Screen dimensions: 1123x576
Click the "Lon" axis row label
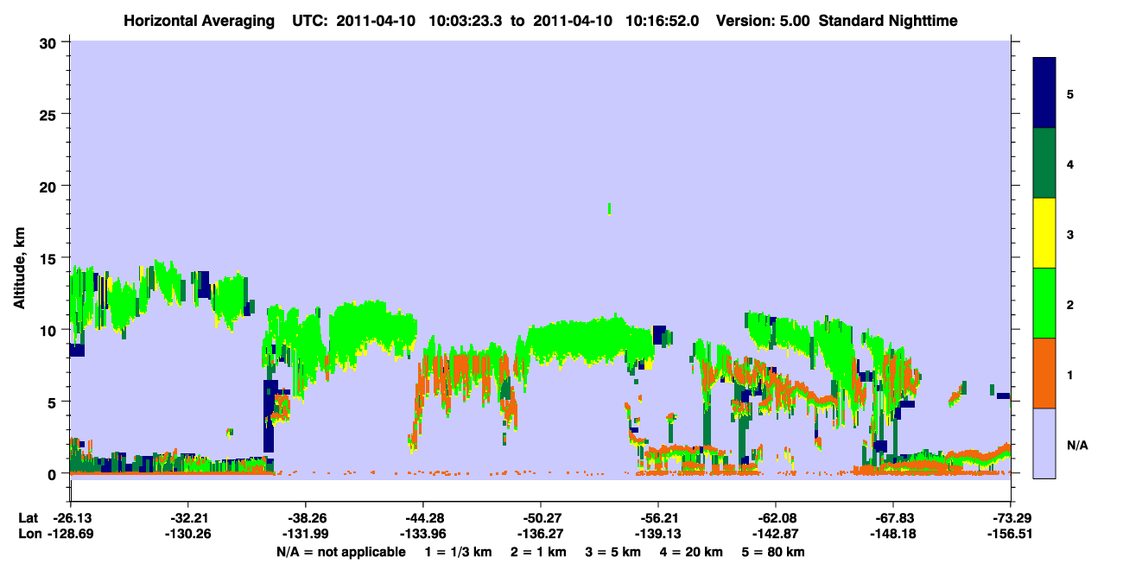29,534
